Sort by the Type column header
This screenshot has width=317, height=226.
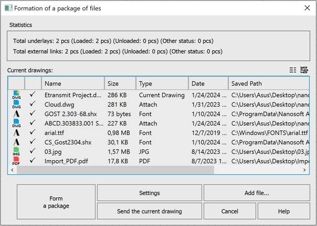click(162, 83)
